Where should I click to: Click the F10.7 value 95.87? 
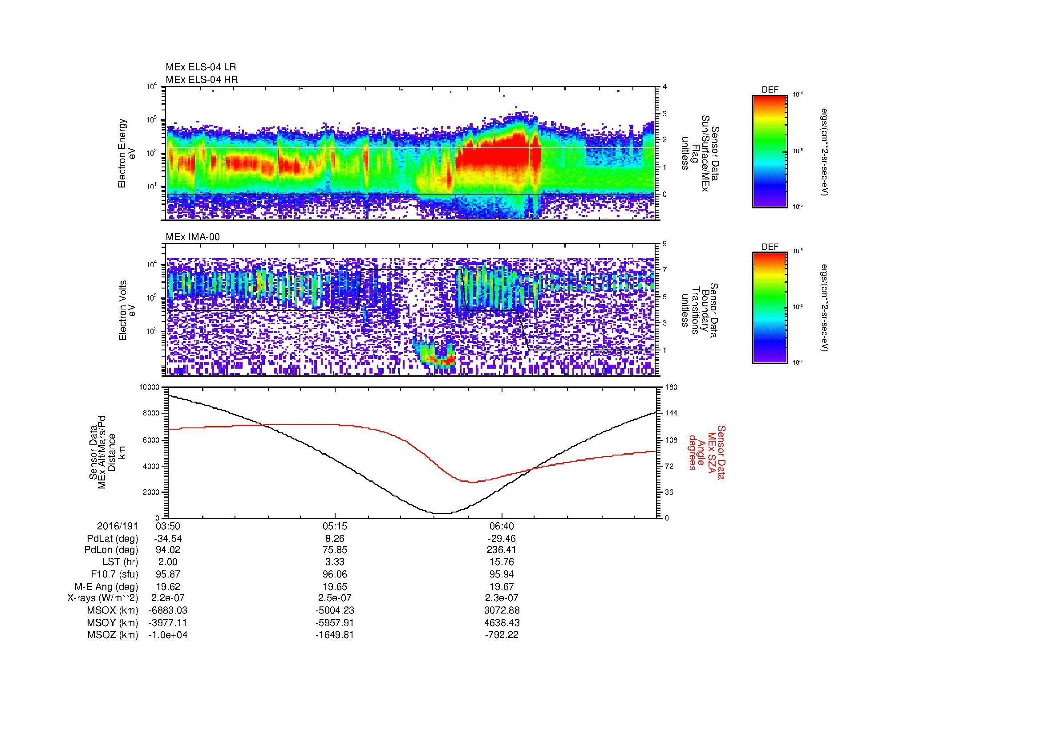pyautogui.click(x=168, y=574)
